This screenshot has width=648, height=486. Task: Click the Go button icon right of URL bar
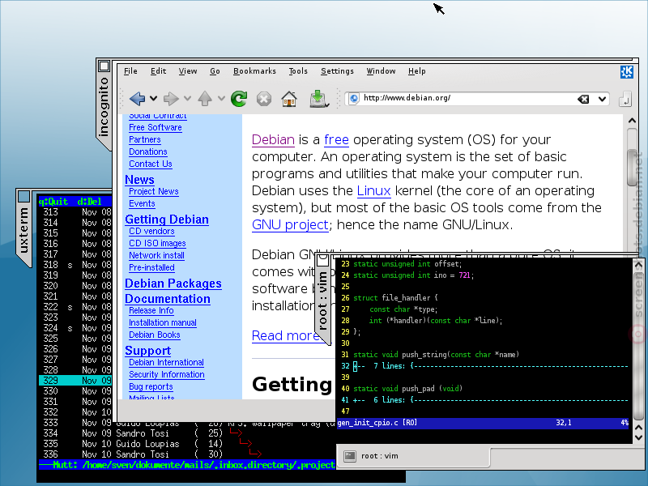625,99
